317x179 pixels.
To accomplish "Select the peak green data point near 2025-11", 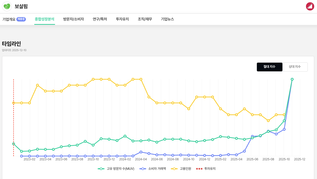I will click(292, 80).
